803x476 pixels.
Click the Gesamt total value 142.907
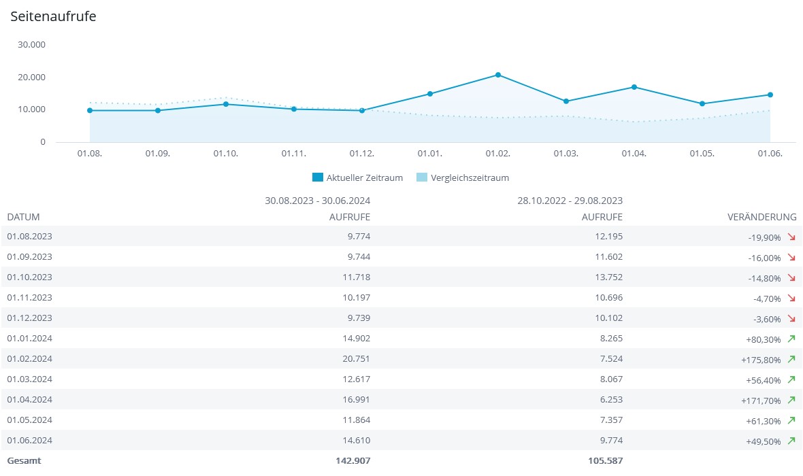tap(353, 460)
